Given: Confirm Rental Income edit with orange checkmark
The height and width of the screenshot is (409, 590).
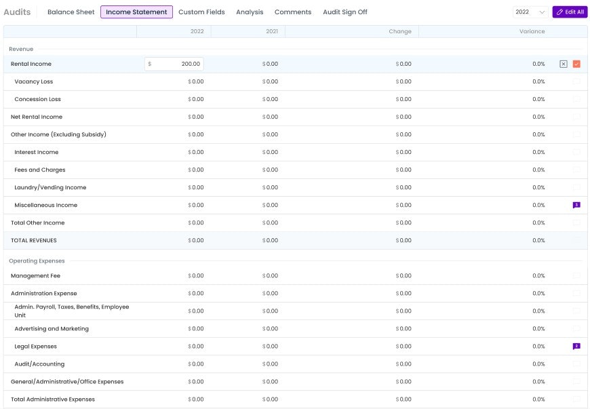Looking at the screenshot, I should [x=576, y=64].
